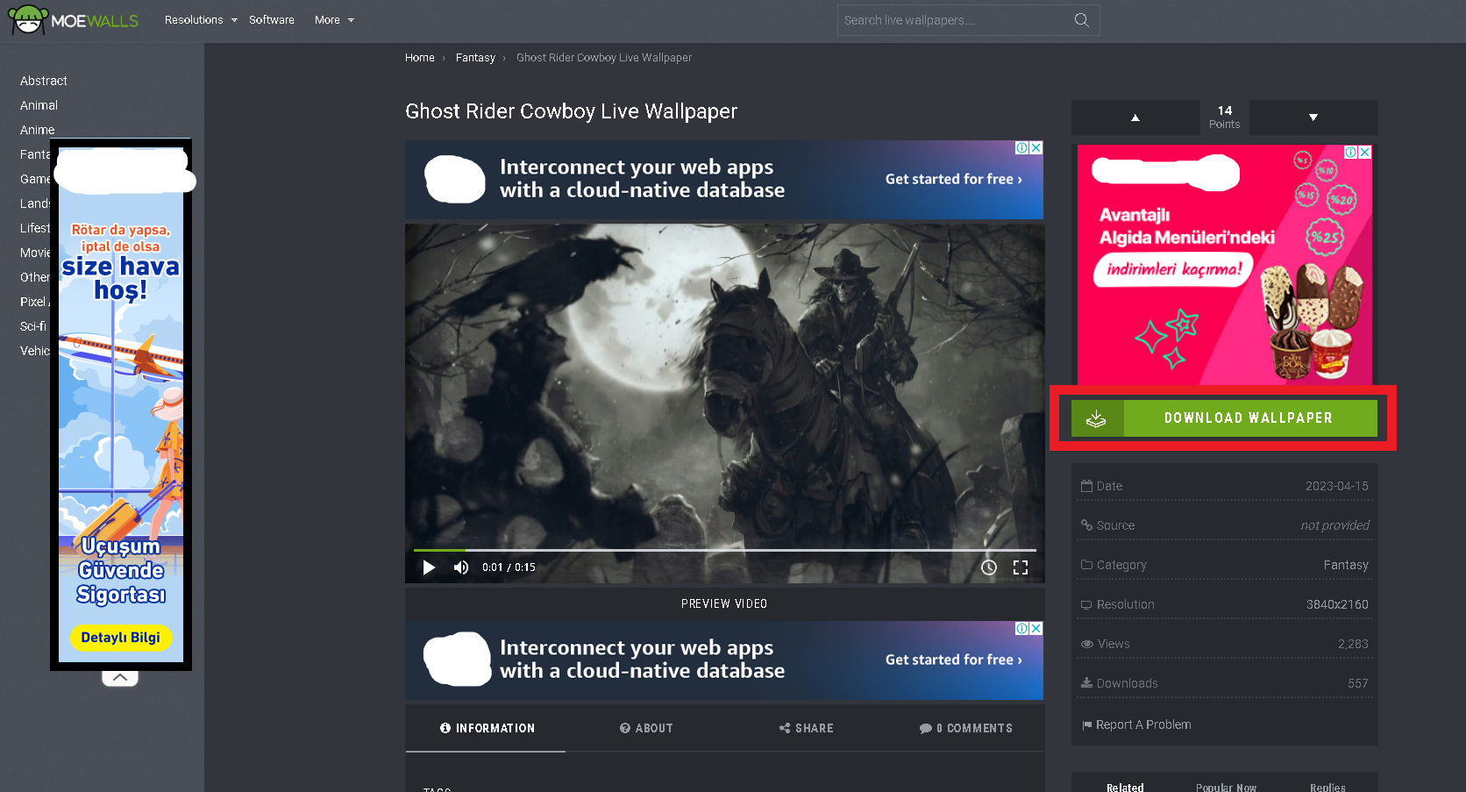Play the preview video
The image size is (1466, 792).
429,567
